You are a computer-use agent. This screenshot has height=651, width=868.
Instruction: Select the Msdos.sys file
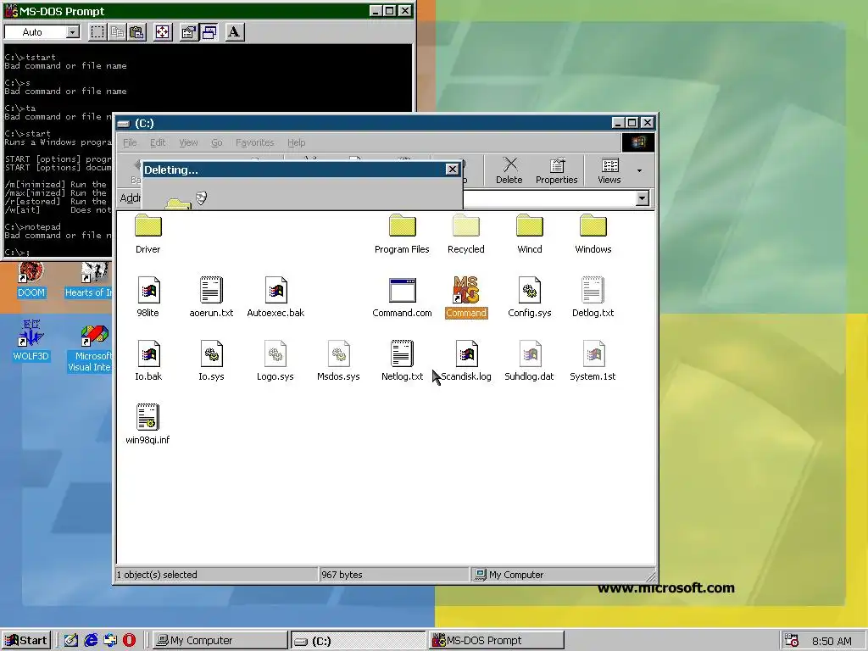338,361
